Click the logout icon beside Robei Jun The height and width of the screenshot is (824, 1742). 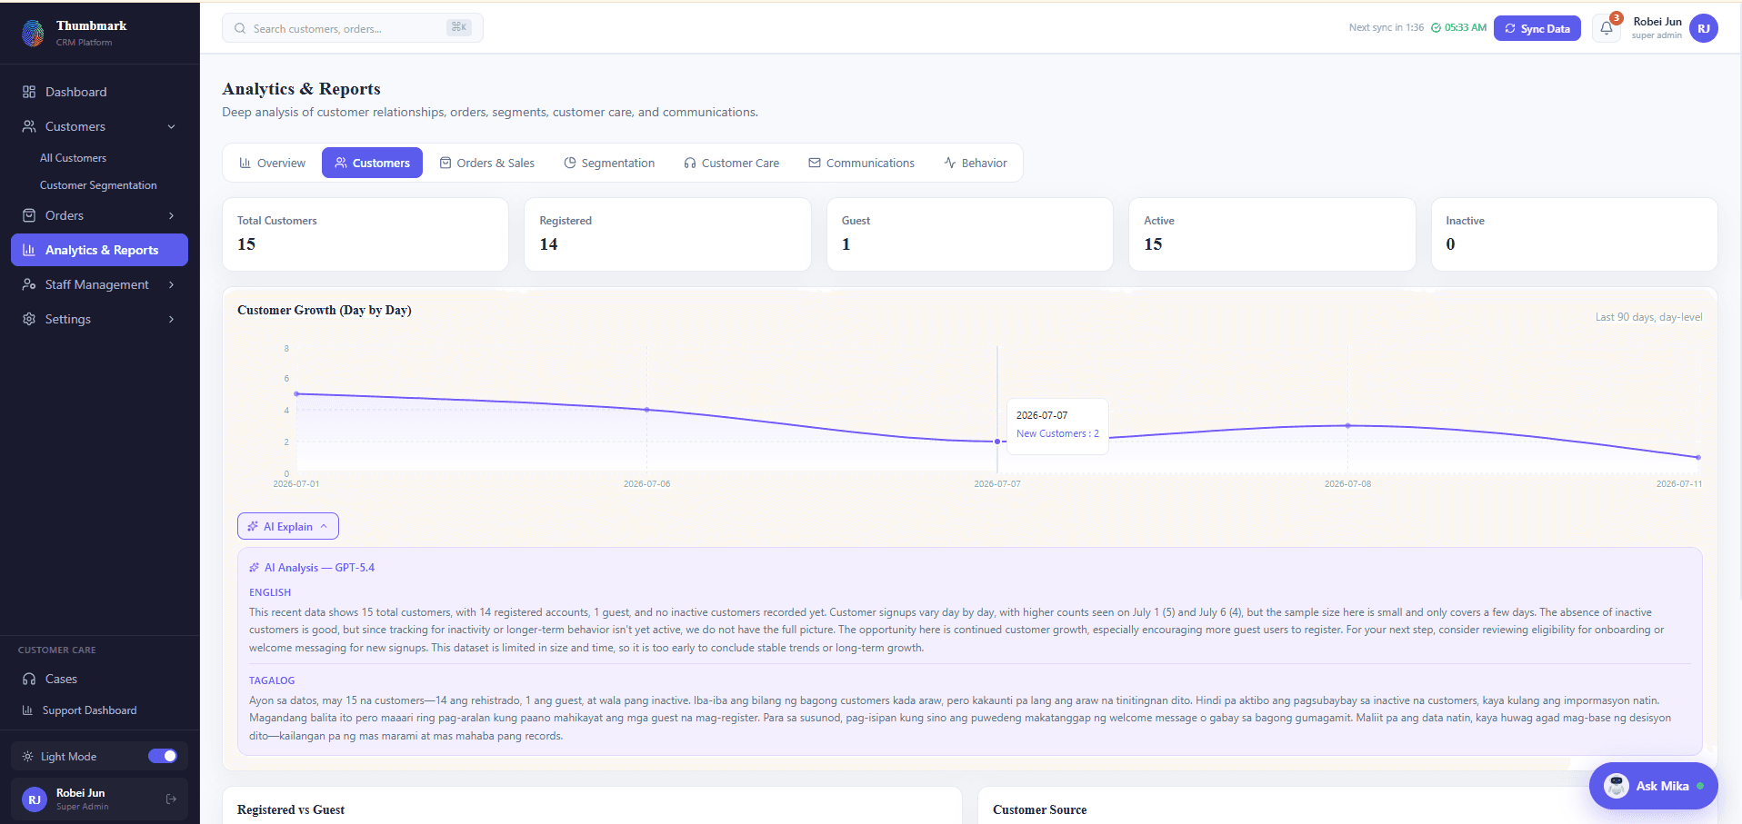pyautogui.click(x=171, y=799)
